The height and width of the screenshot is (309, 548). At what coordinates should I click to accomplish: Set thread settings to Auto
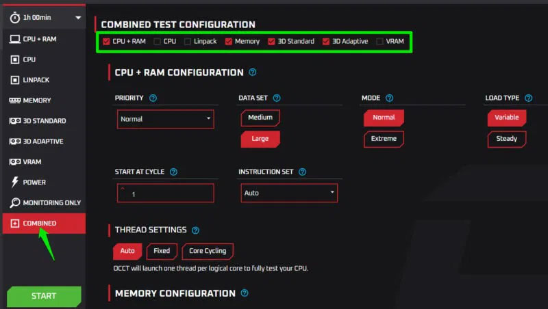[127, 251]
